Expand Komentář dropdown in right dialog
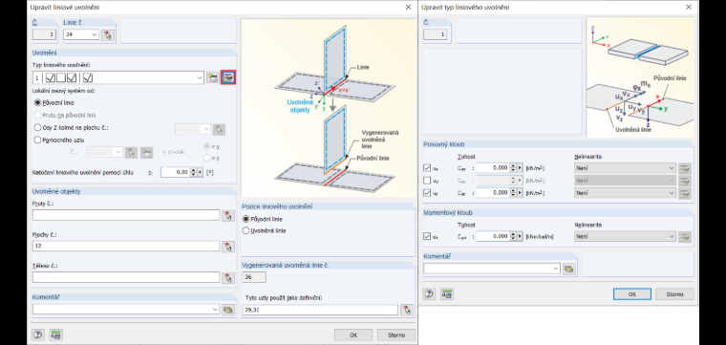 (x=556, y=269)
